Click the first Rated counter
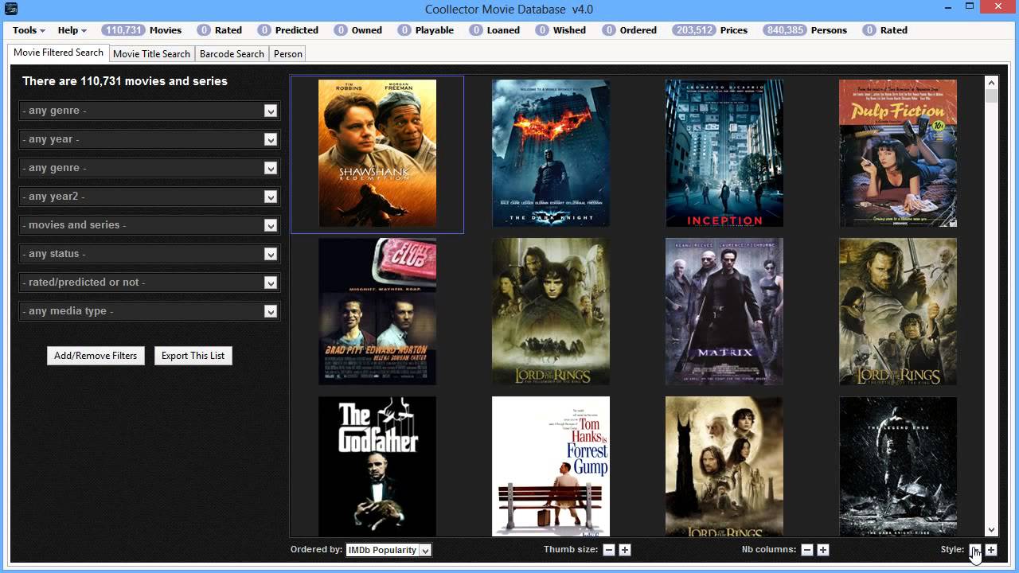The width and height of the screenshot is (1019, 573). (219, 30)
